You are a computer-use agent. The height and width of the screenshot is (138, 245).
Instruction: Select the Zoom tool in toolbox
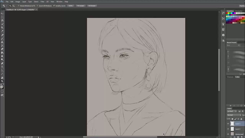coord(2,81)
